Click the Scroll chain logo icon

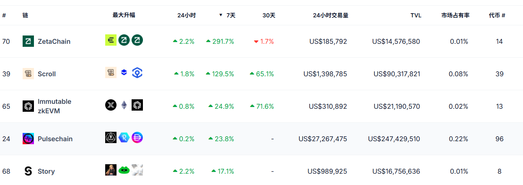28,74
